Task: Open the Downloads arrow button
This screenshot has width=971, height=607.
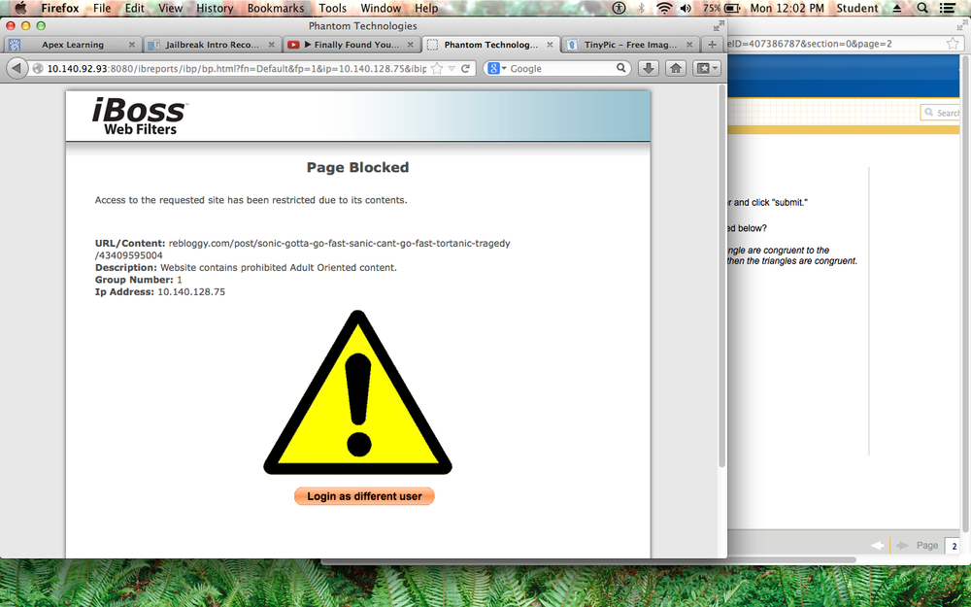Action: [x=648, y=68]
